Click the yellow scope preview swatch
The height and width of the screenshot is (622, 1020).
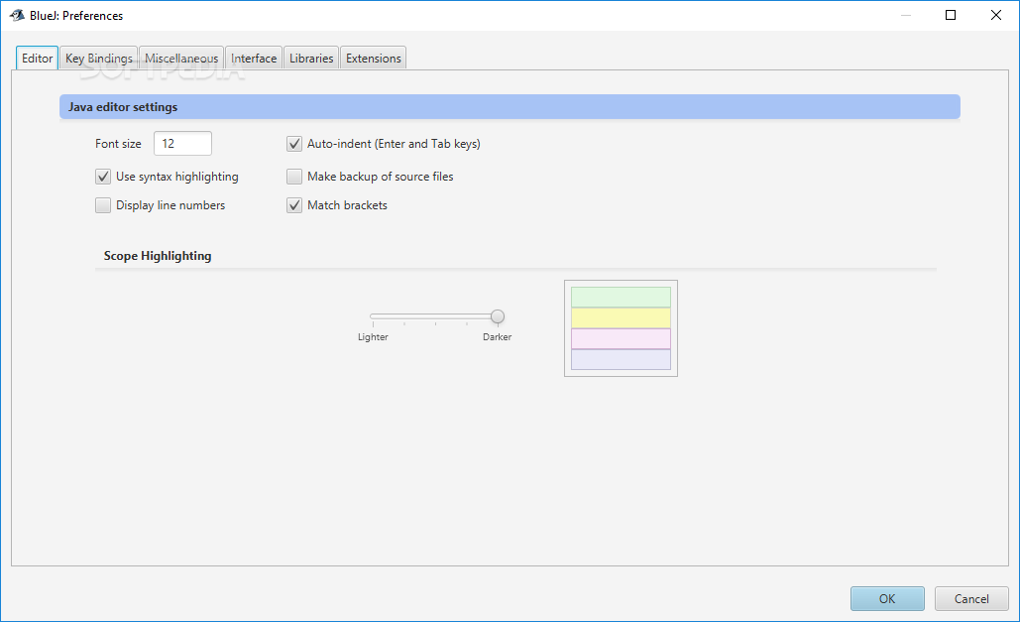[x=621, y=317]
